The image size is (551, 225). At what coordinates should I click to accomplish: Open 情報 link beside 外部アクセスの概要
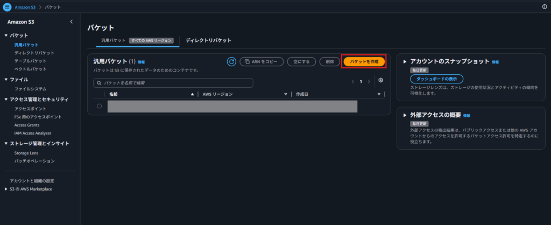click(x=467, y=115)
